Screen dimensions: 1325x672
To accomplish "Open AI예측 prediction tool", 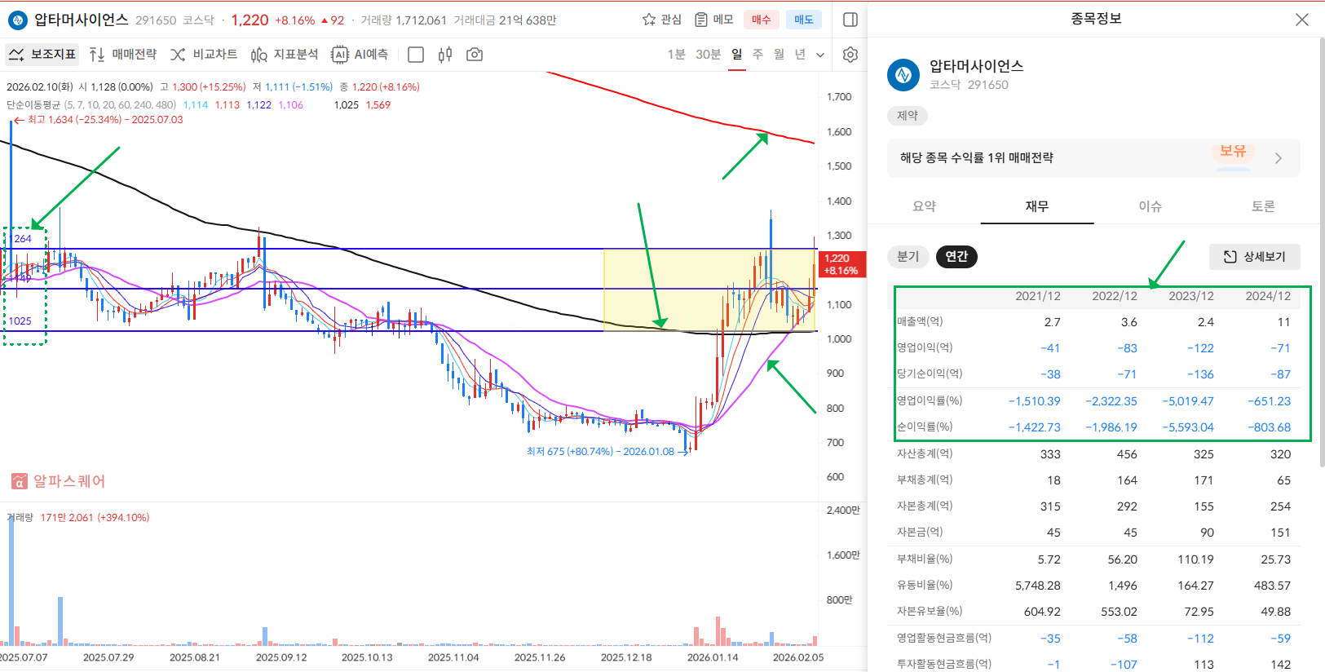I will [360, 55].
